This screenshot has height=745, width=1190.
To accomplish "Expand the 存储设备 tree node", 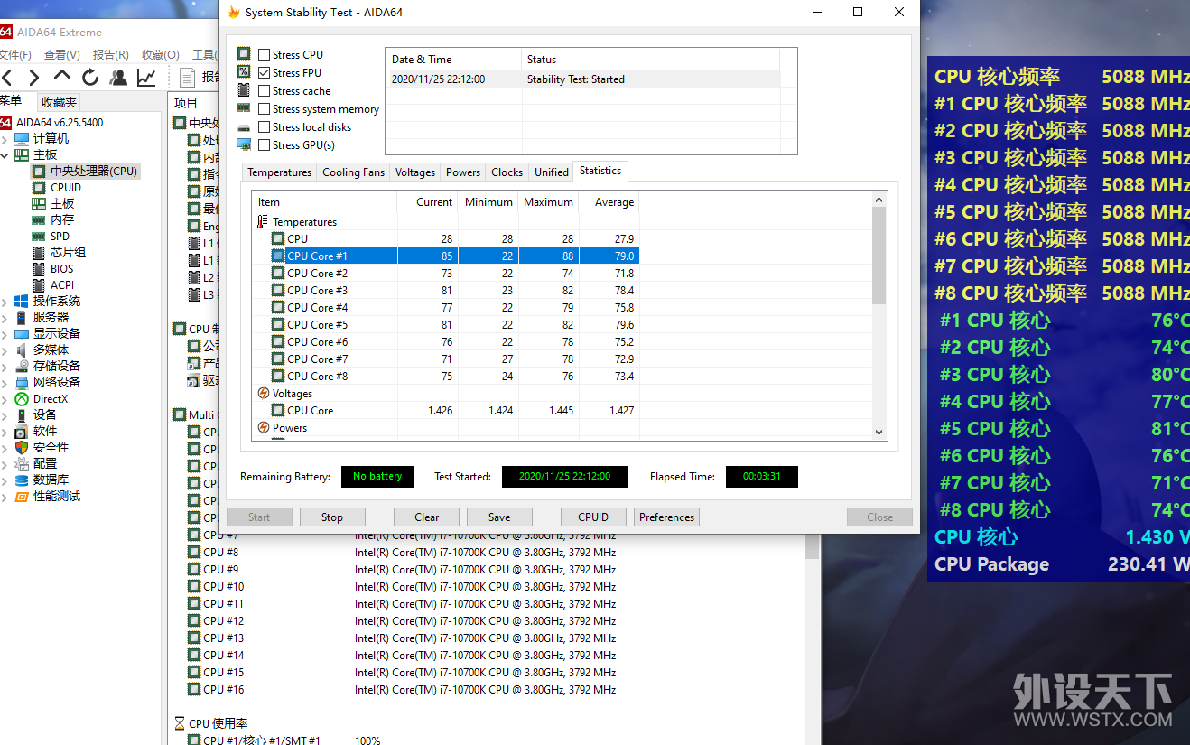I will click(6, 366).
